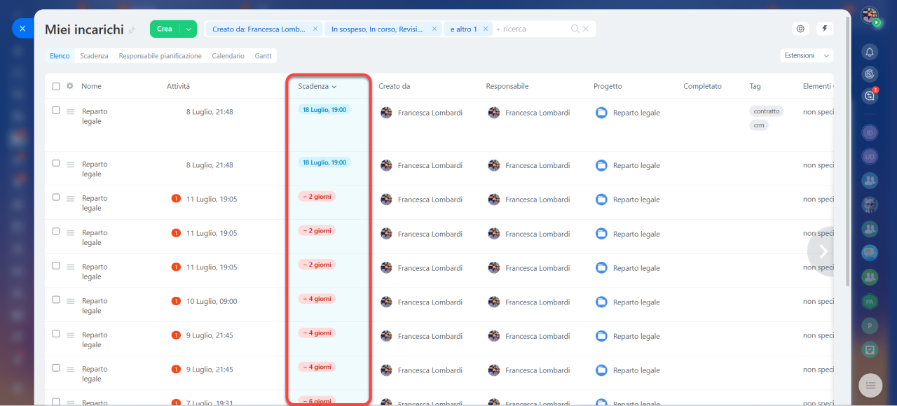The image size is (897, 406).
Task: Click the crm tag
Action: coord(759,125)
